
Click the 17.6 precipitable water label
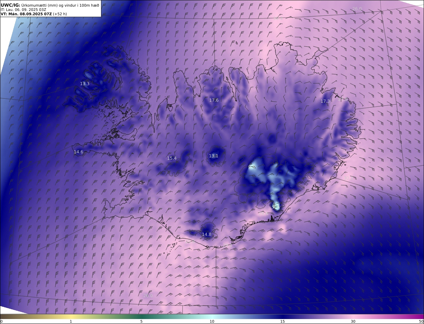coord(214,100)
